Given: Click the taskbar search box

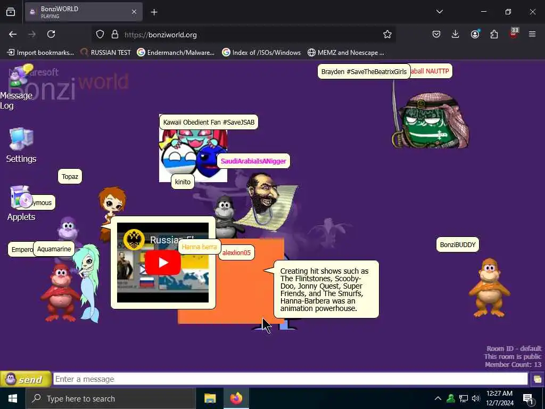Looking at the screenshot, I should pos(111,398).
